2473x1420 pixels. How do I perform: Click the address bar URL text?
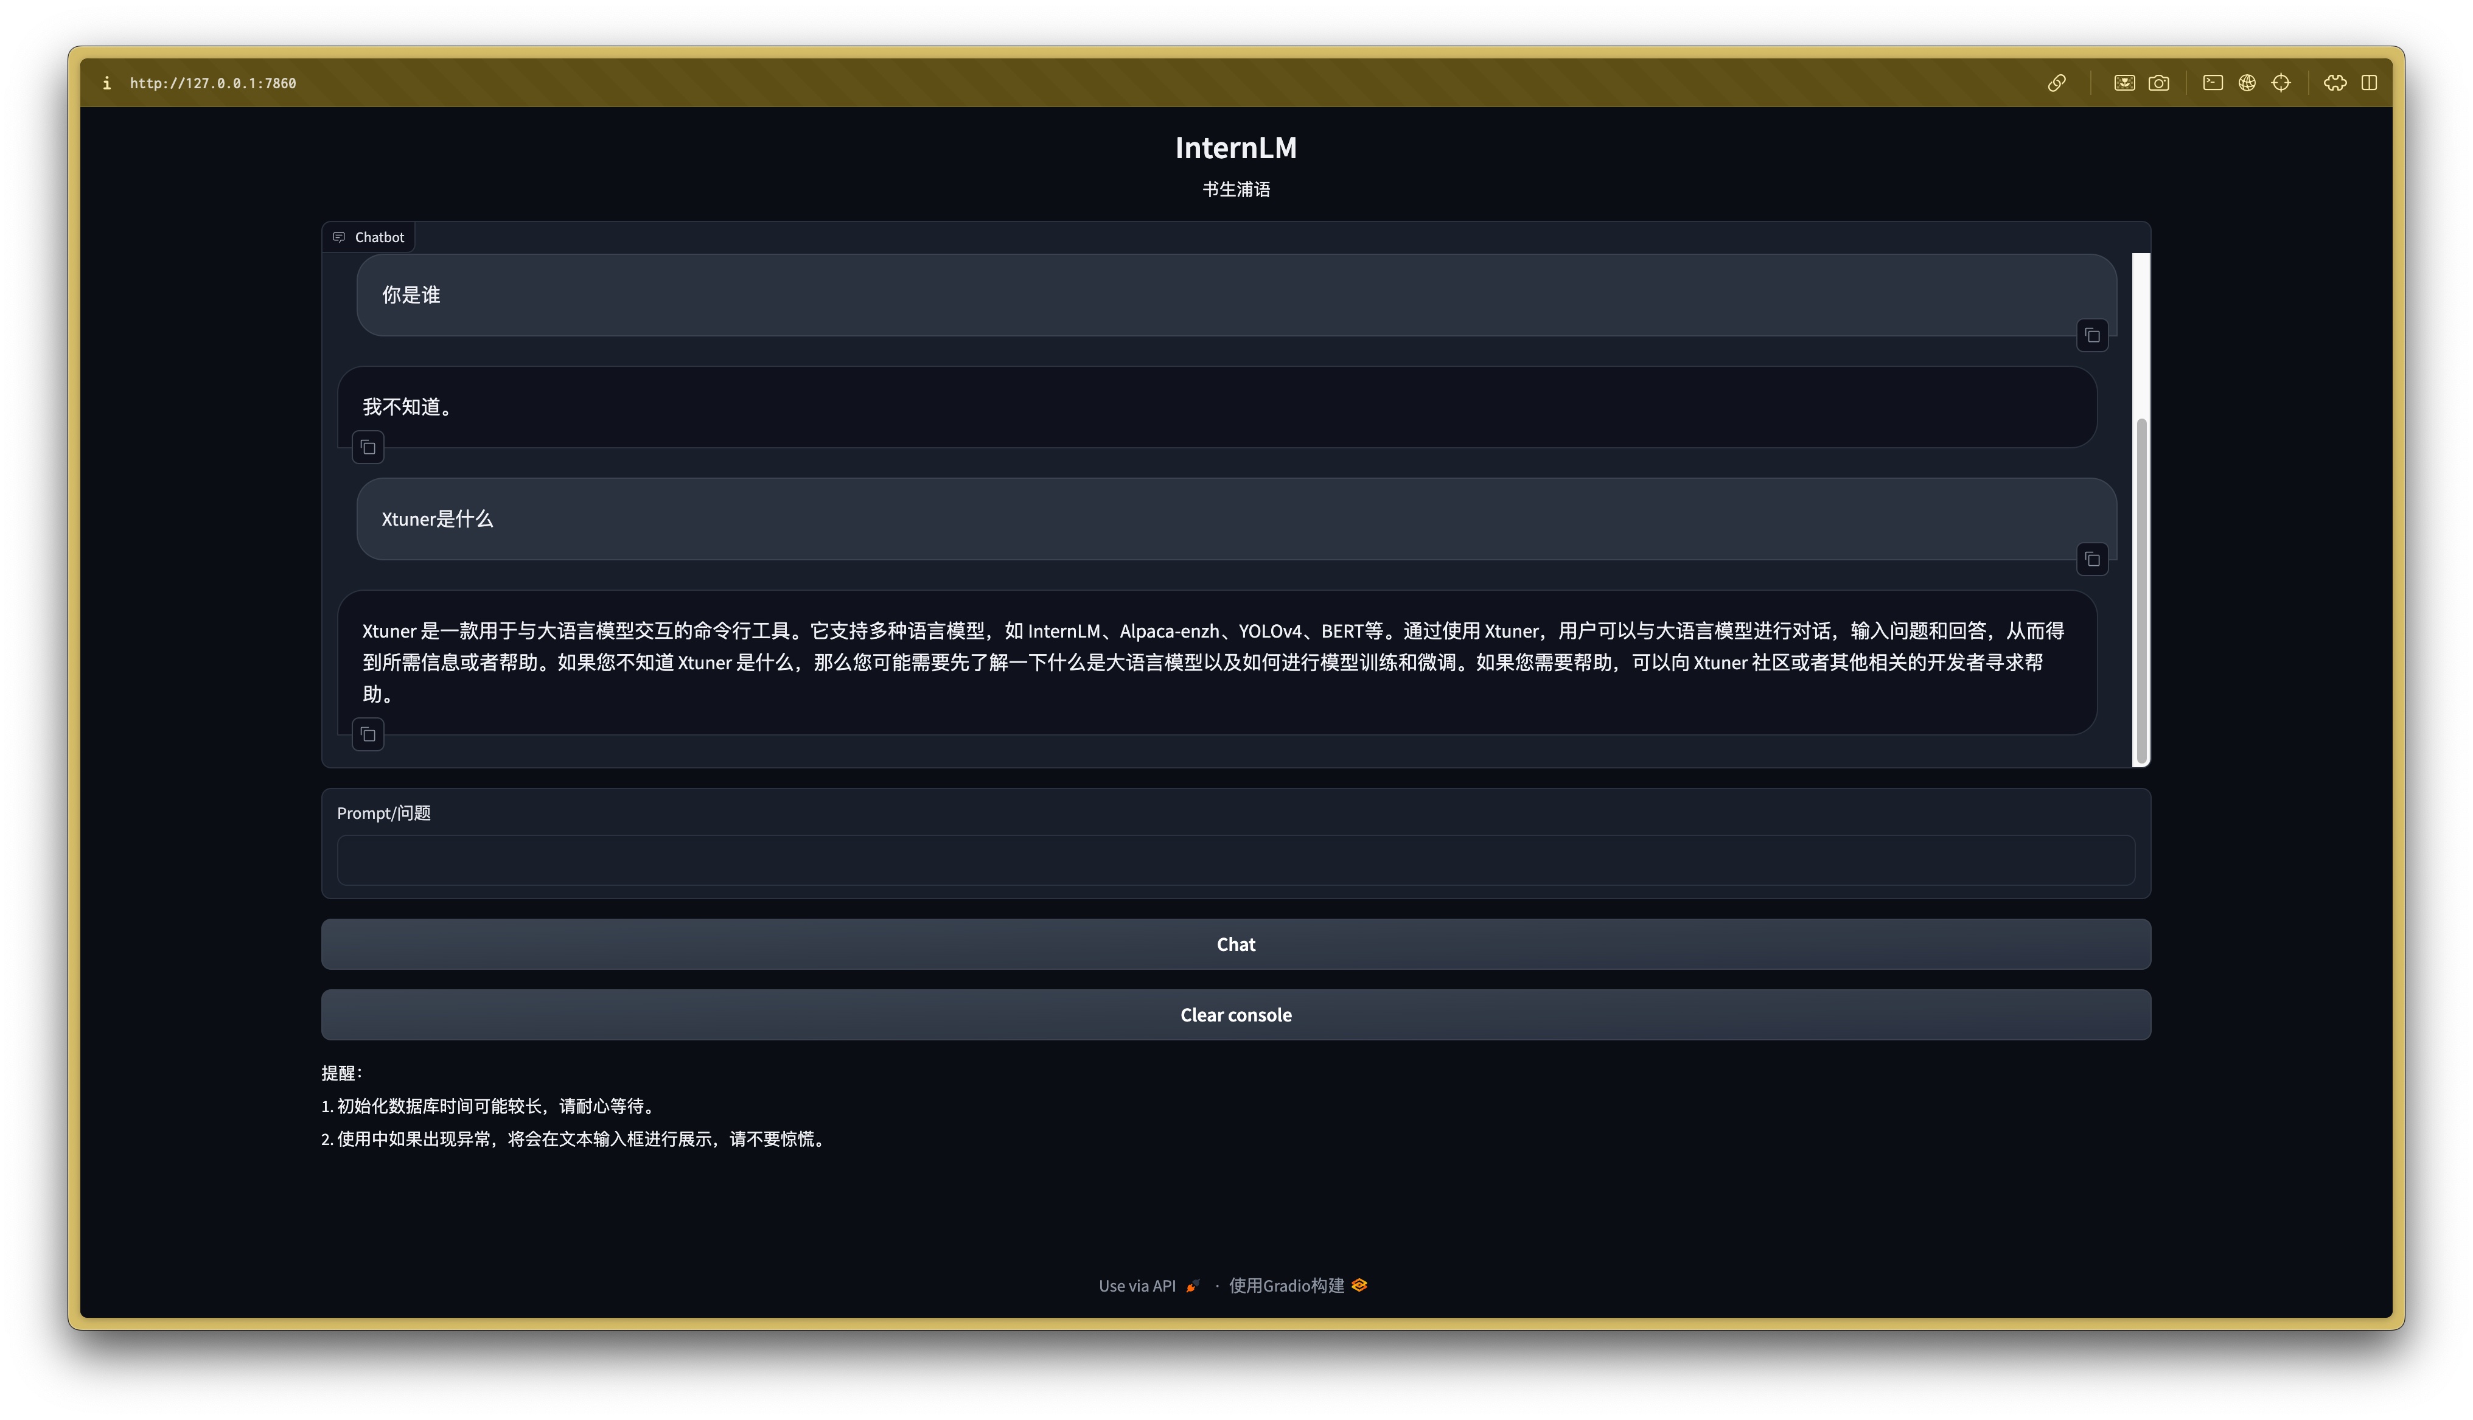(x=212, y=83)
